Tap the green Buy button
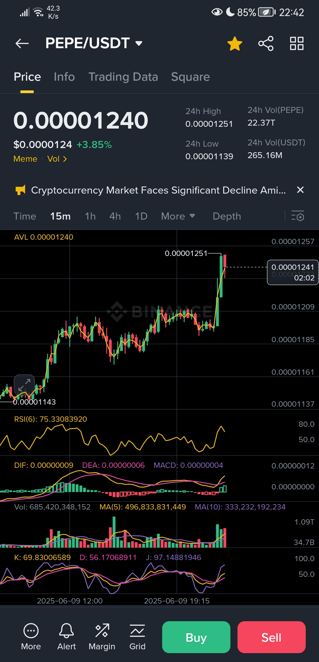 tap(196, 637)
